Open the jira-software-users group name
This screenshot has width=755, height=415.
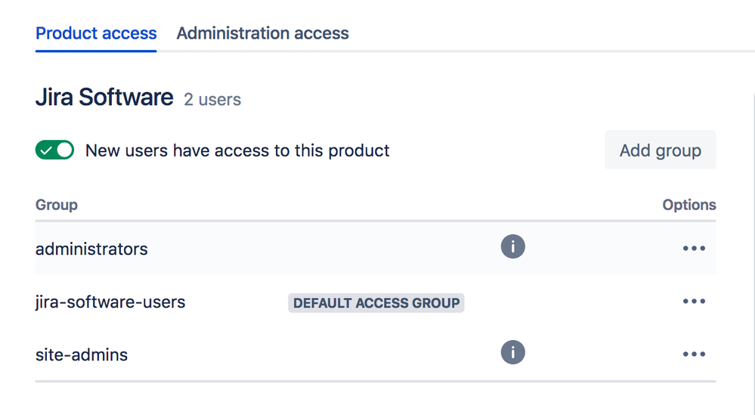pyautogui.click(x=110, y=302)
